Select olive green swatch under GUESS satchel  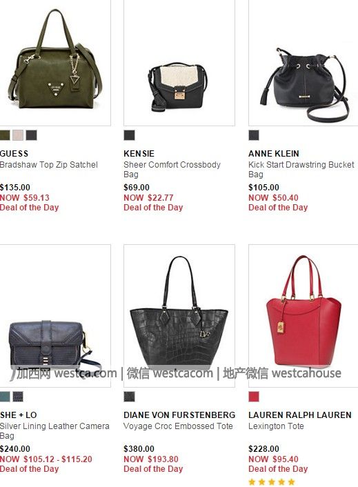[x=5, y=135]
